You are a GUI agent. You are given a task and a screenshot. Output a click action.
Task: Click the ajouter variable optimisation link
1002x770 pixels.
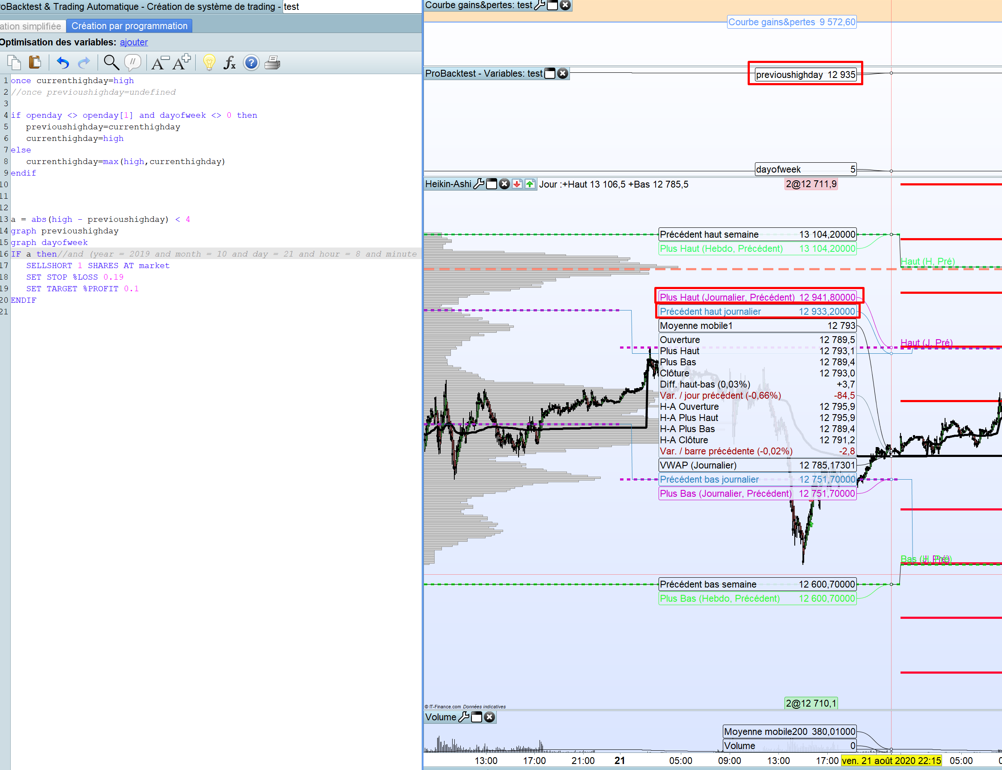tap(134, 42)
